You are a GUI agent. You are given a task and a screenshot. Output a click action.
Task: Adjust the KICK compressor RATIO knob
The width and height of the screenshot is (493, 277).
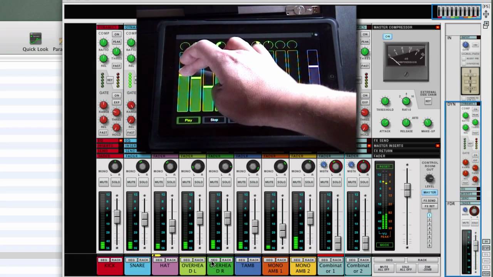103,43
